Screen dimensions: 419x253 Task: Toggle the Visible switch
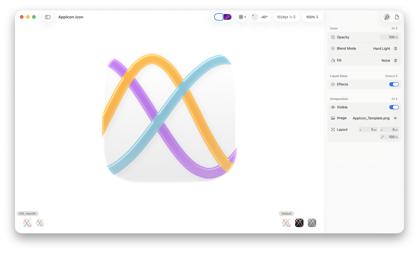coord(394,107)
